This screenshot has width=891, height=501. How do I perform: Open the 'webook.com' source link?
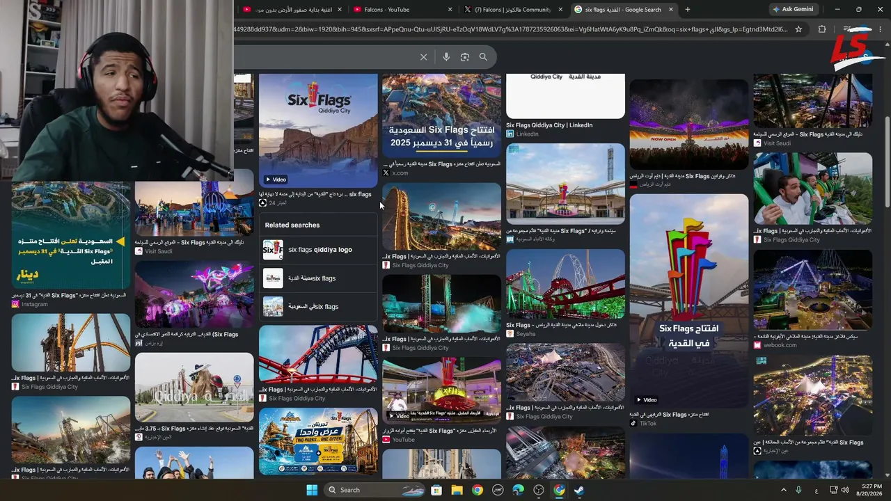point(780,345)
